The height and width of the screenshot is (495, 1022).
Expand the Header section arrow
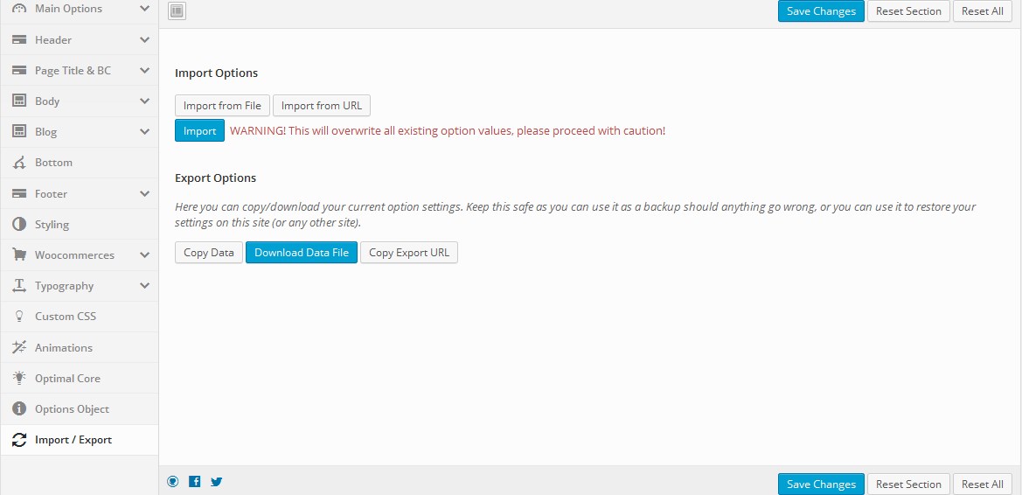pyautogui.click(x=144, y=40)
